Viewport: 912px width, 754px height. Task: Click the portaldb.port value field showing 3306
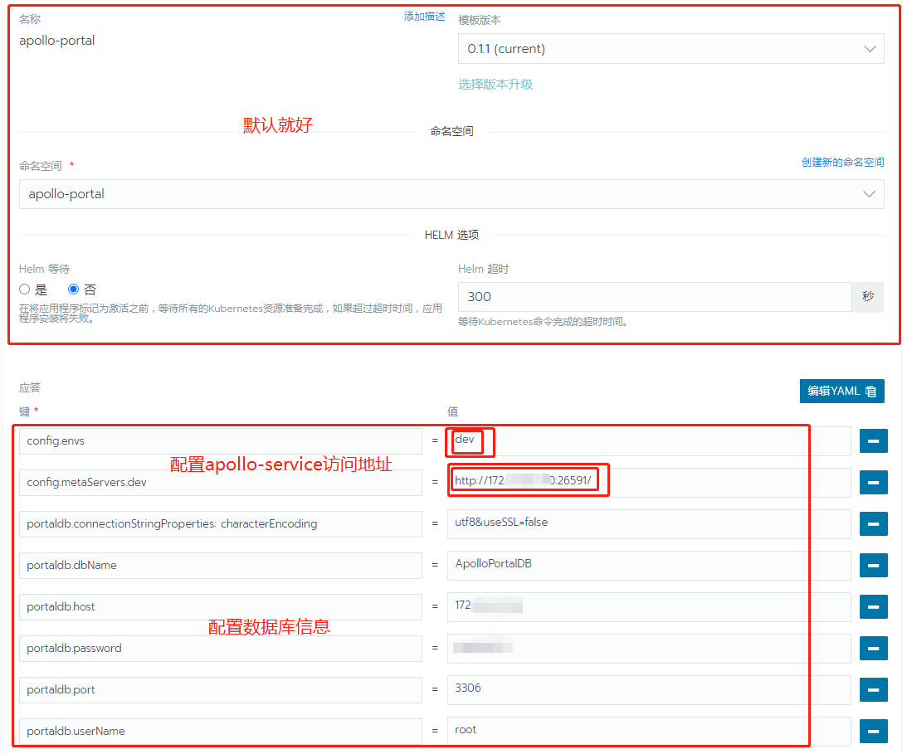pos(647,689)
